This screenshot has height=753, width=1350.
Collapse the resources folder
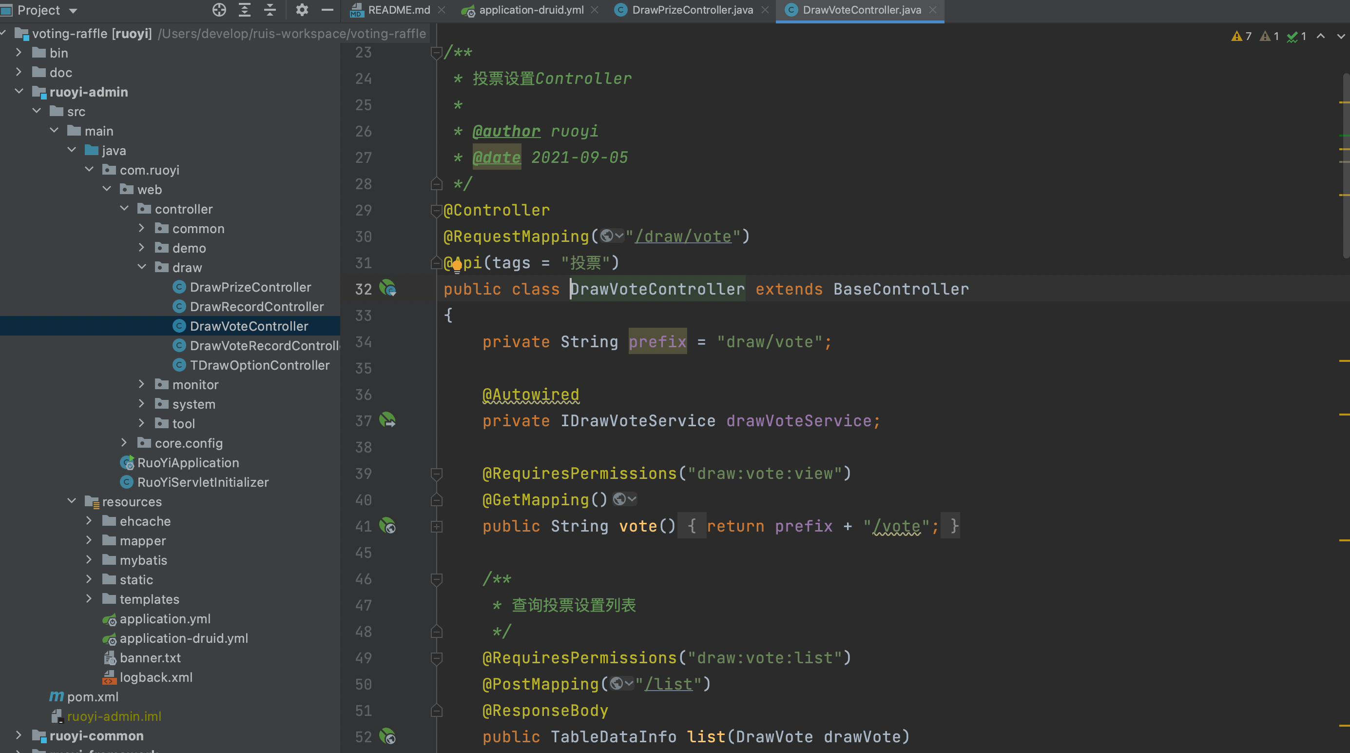pos(71,501)
